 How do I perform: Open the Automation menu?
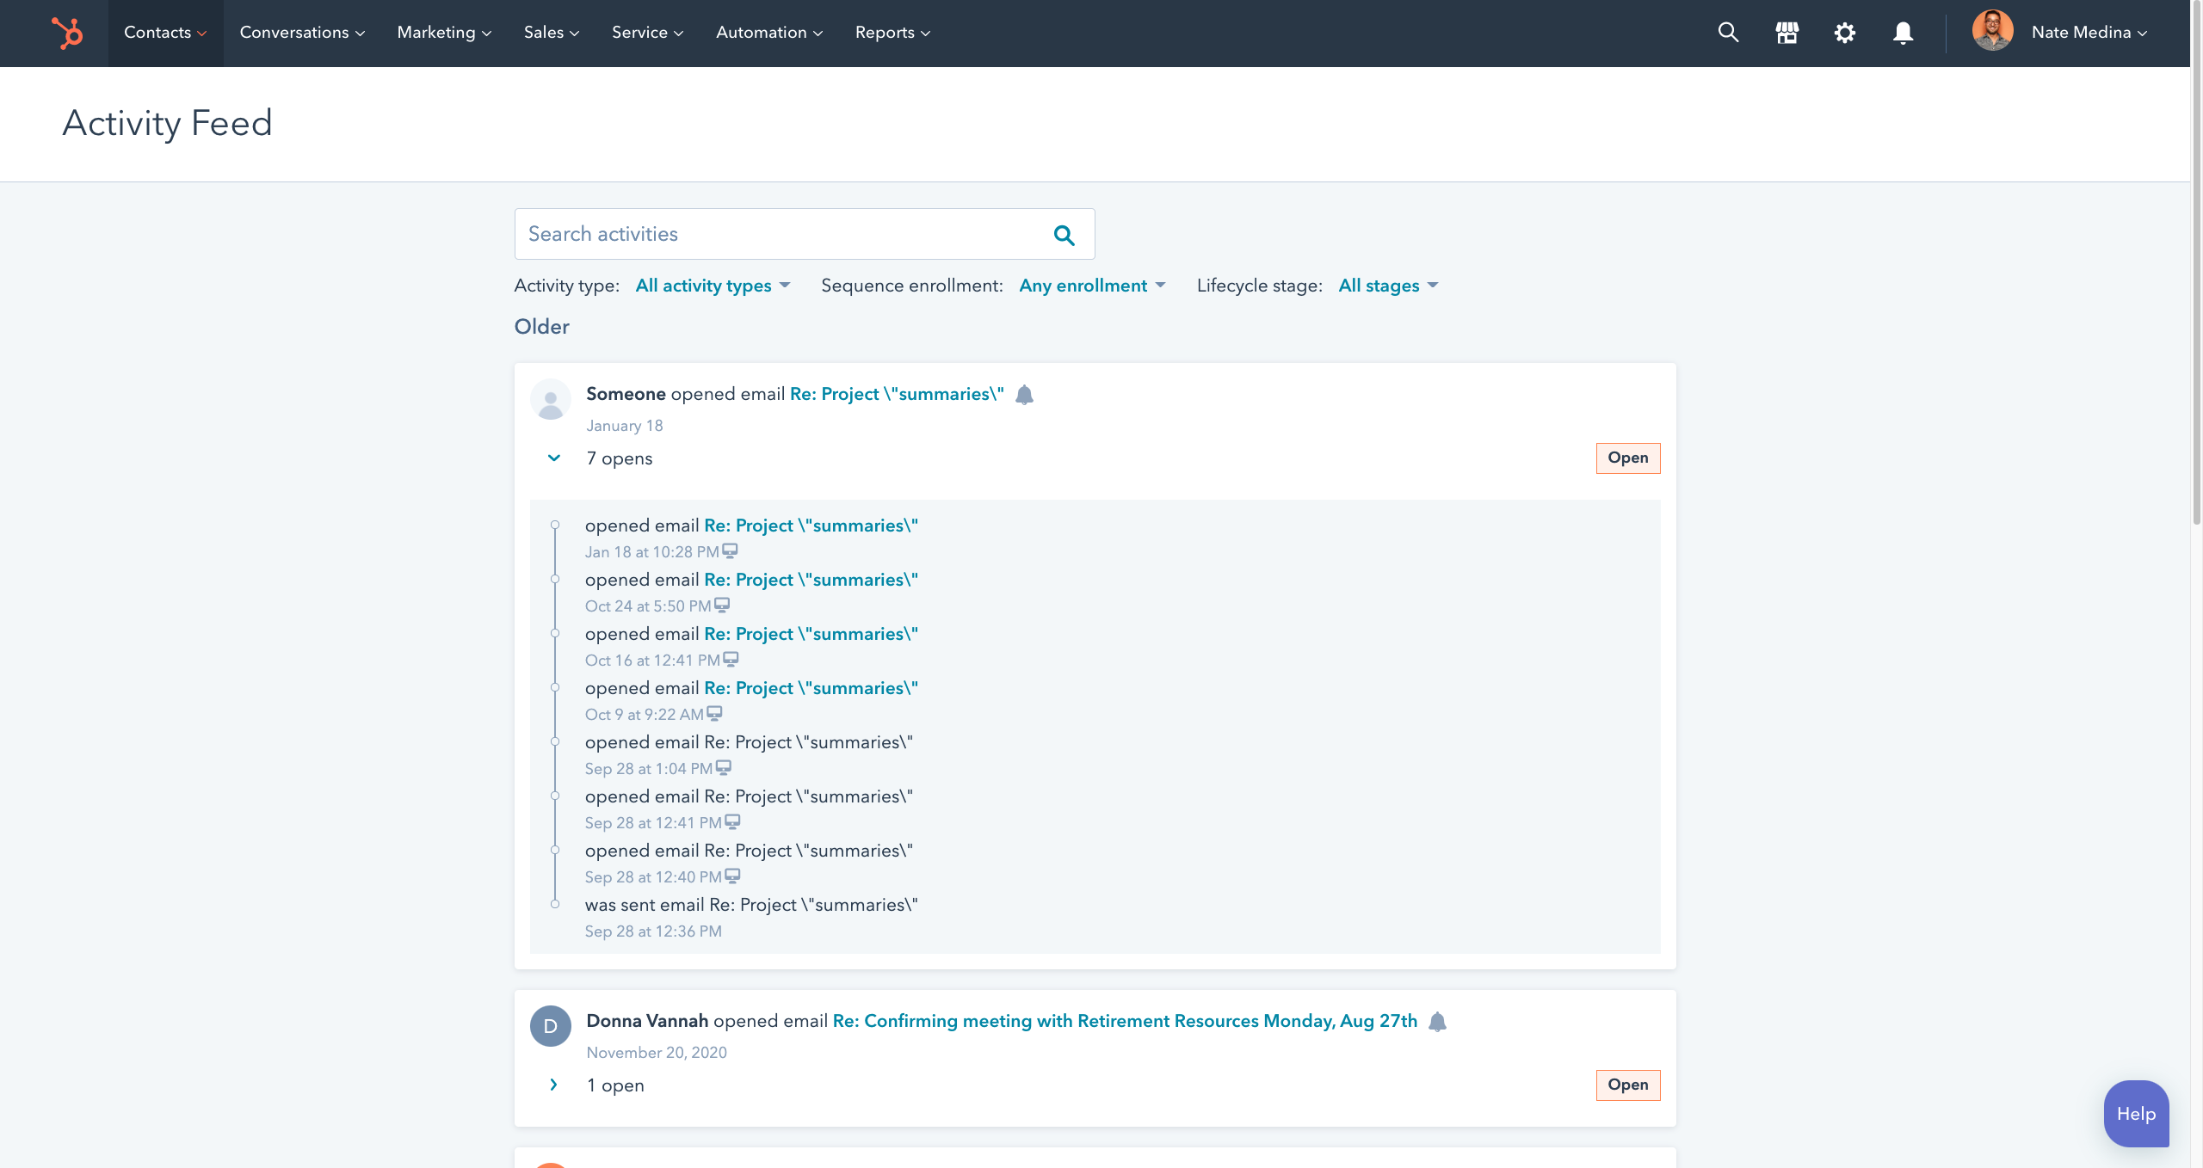pos(768,33)
